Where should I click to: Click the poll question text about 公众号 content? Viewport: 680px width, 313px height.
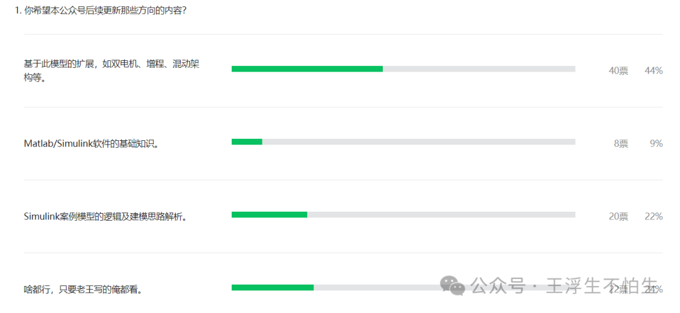[101, 11]
